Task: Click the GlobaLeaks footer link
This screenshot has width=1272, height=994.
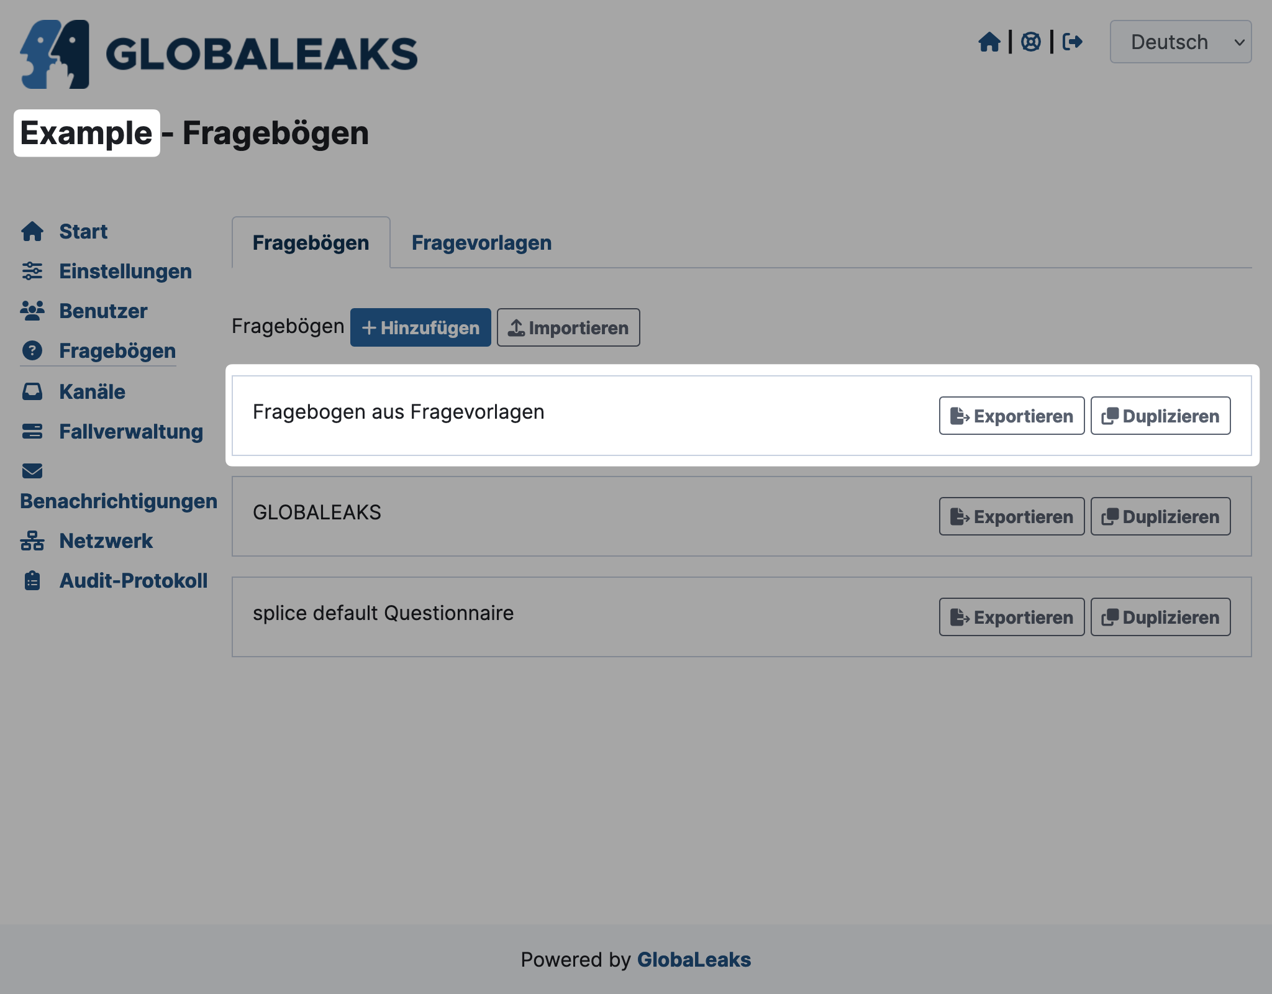Action: point(694,960)
